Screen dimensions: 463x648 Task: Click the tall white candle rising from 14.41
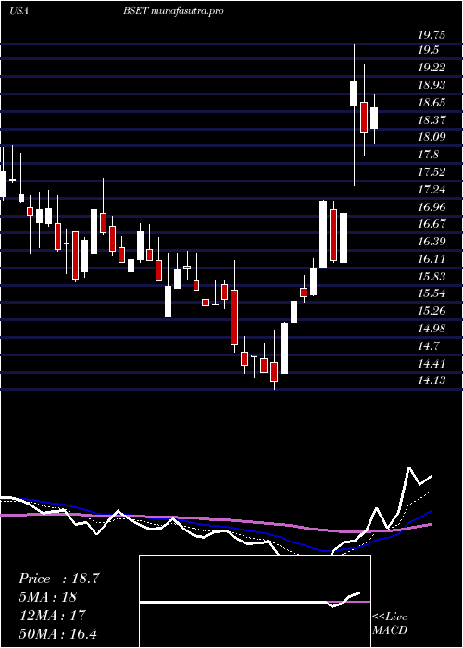point(284,348)
